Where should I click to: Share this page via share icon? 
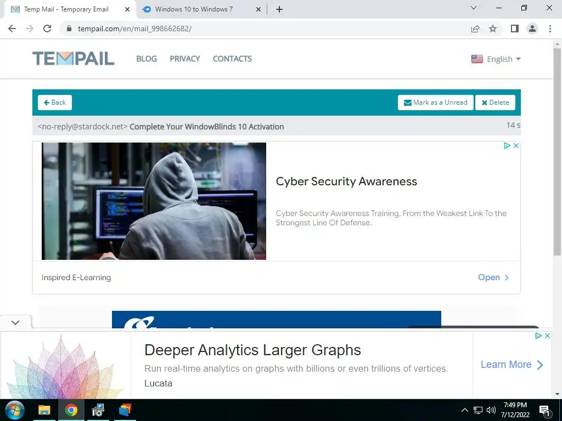point(475,29)
